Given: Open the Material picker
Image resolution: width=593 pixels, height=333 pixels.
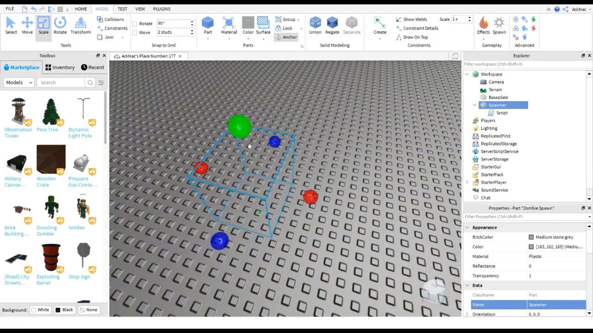Looking at the screenshot, I should pos(229,26).
